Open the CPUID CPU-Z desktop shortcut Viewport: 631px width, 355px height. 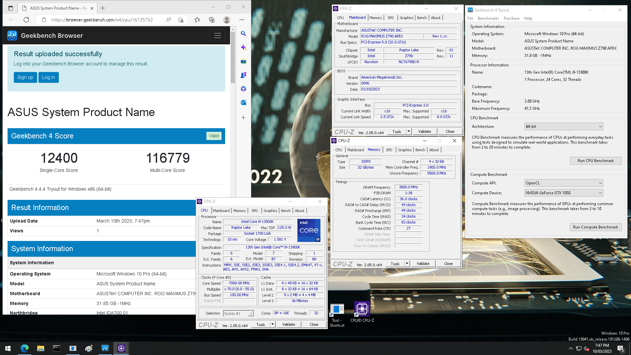point(362,312)
